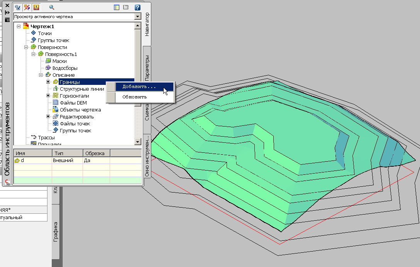Choose Обновить from the context menu
Viewport: 420px width, 267px height.
pos(134,97)
